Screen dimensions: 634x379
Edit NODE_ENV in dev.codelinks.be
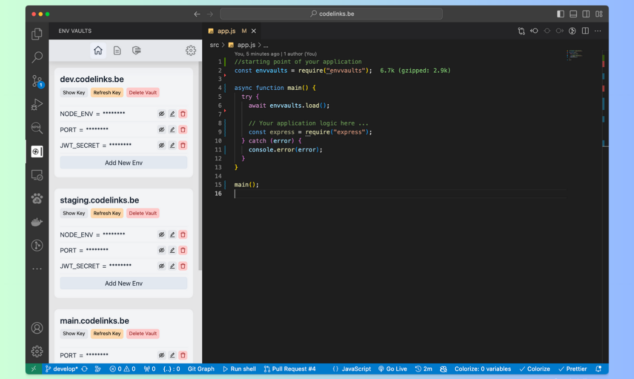[172, 114]
